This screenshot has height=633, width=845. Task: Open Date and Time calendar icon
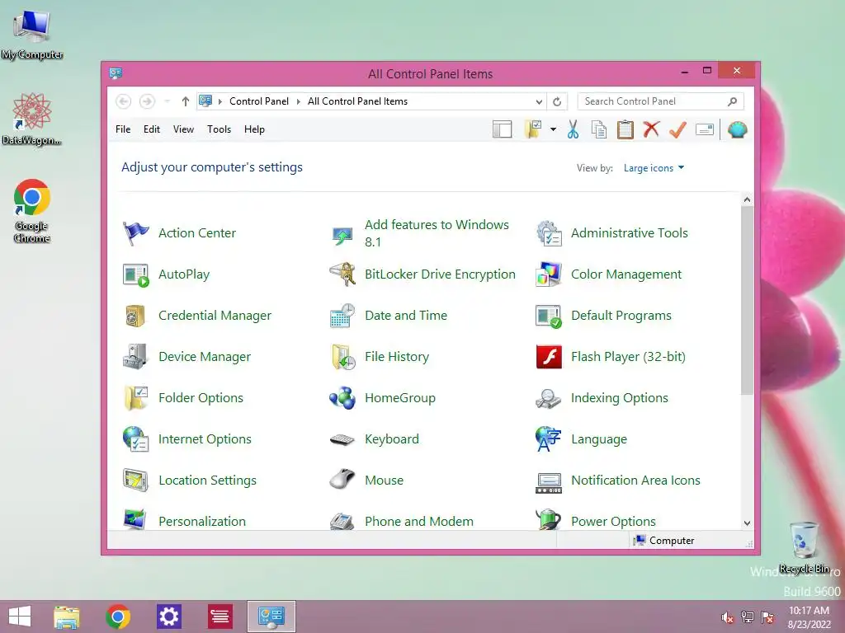342,316
